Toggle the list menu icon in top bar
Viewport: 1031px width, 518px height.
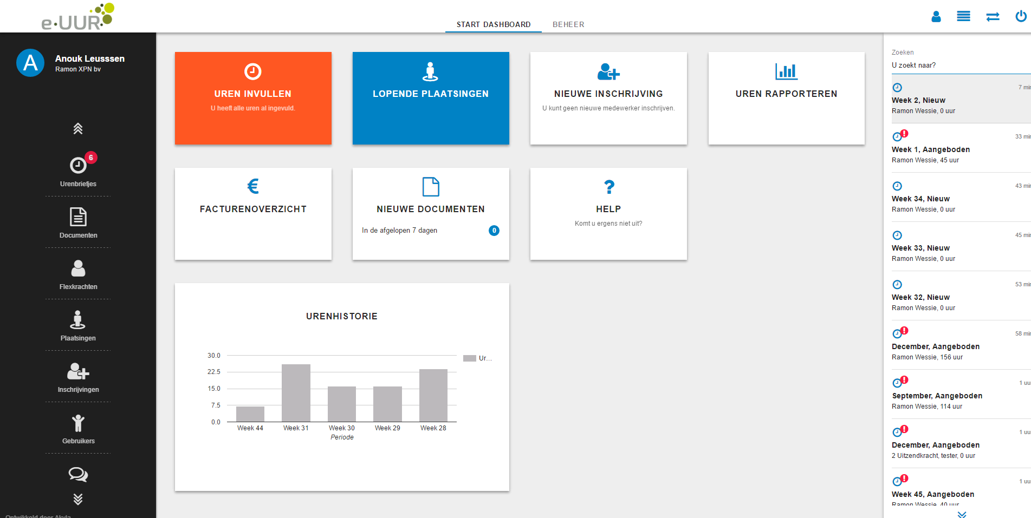pyautogui.click(x=964, y=16)
